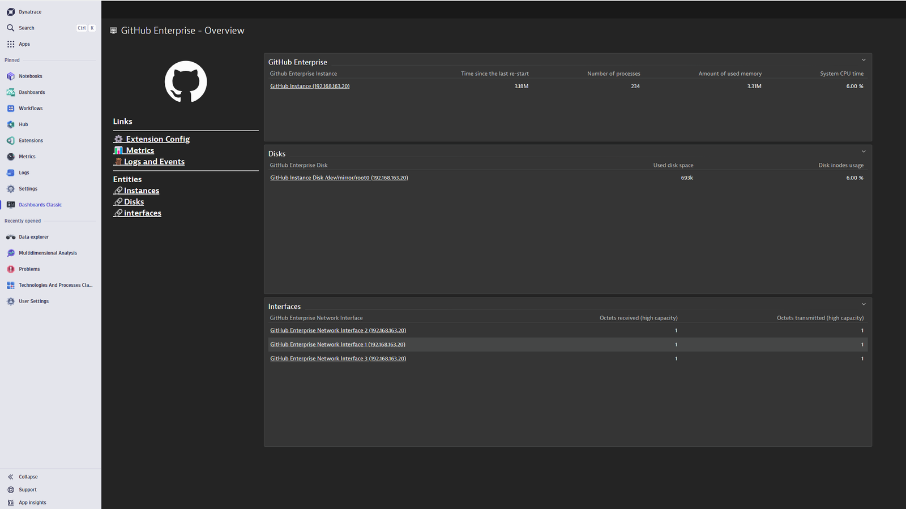The image size is (906, 509).
Task: Click the Extensions sidebar icon
Action: 11,141
